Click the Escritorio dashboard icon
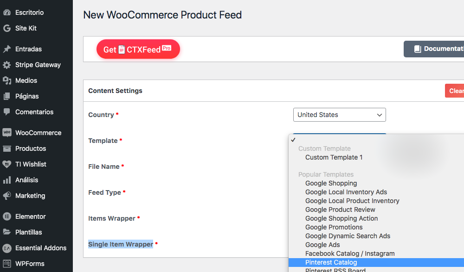 coord(7,12)
